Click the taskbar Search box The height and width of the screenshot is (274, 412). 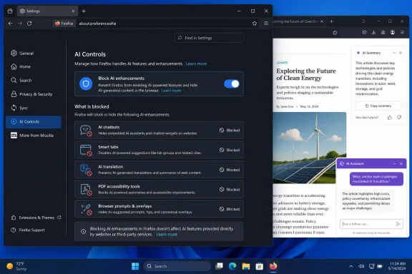[177, 266]
